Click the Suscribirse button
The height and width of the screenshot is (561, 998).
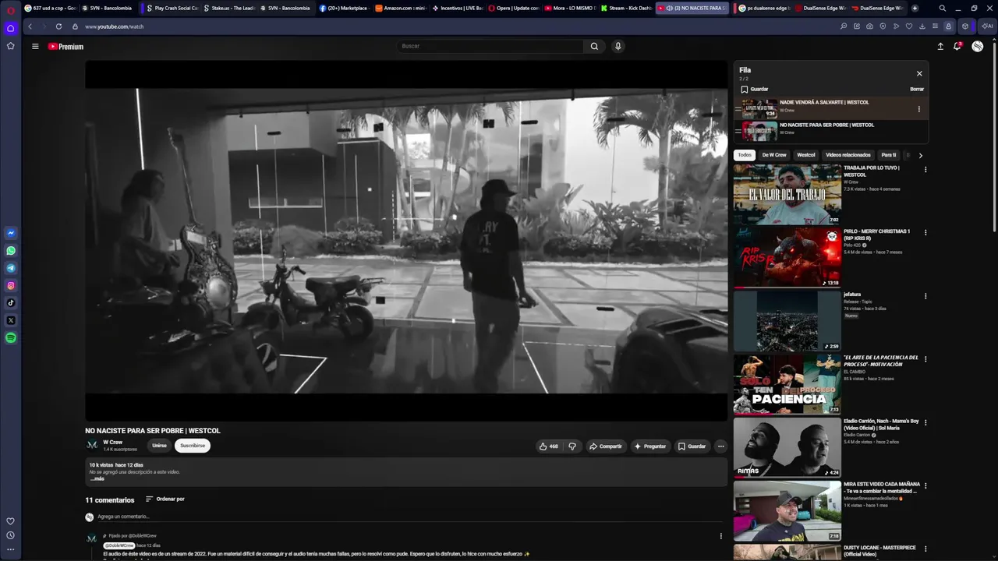point(193,446)
